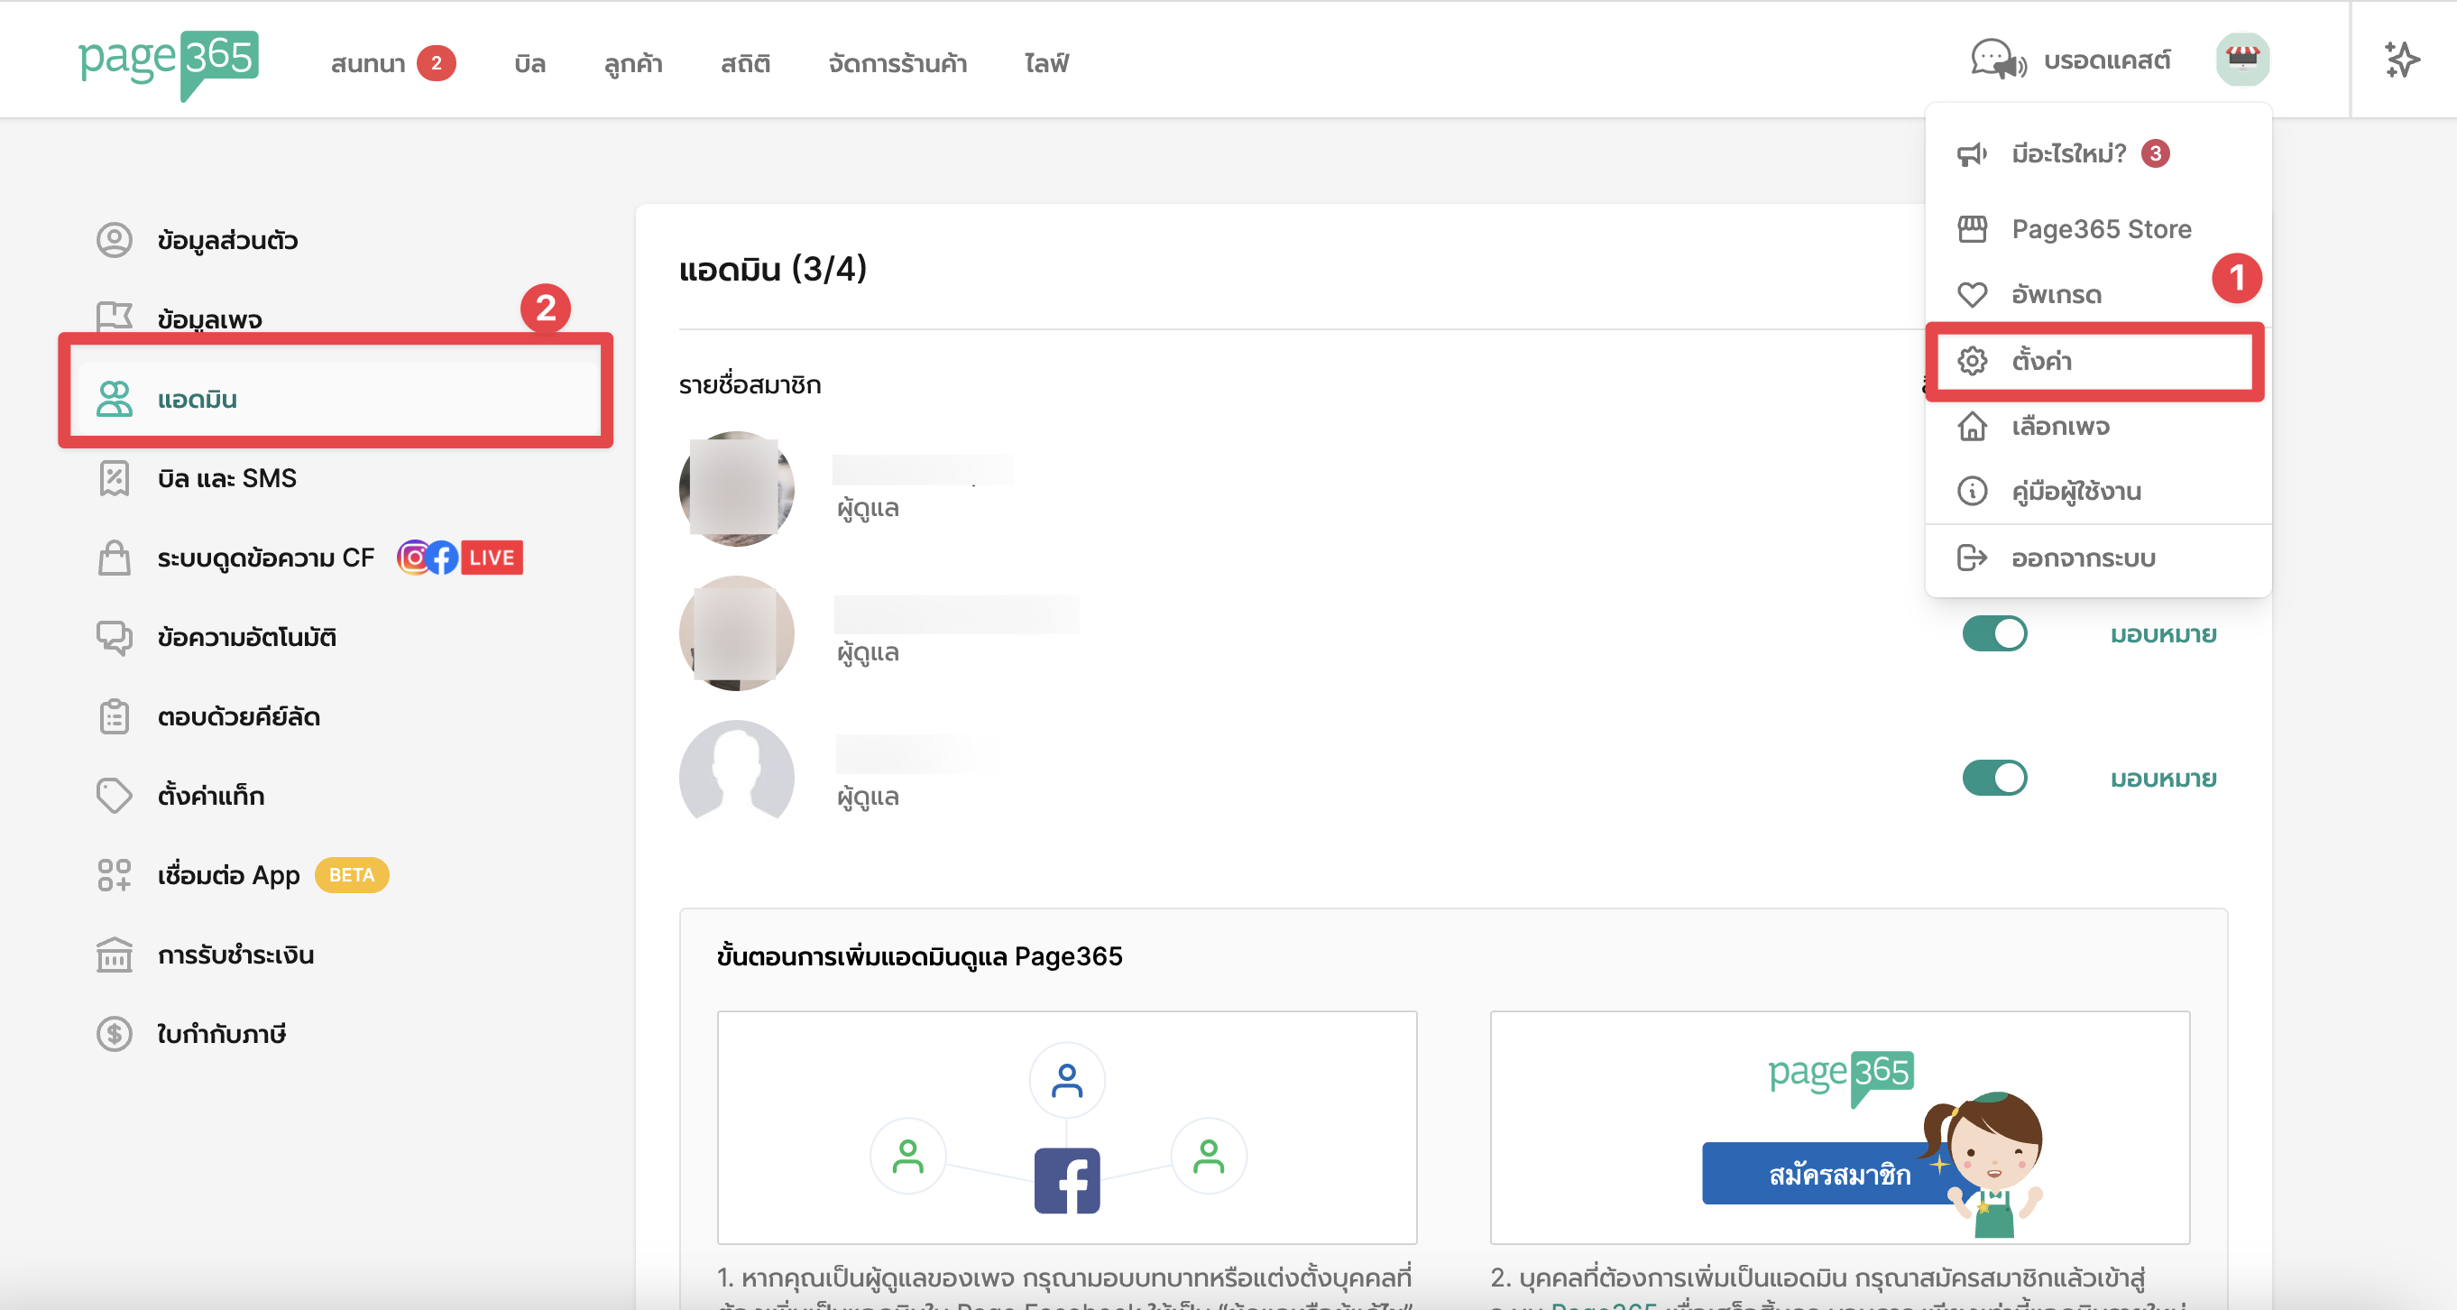The width and height of the screenshot is (2457, 1310).
Task: Open the บิล tab in top navigation
Action: pyautogui.click(x=529, y=63)
